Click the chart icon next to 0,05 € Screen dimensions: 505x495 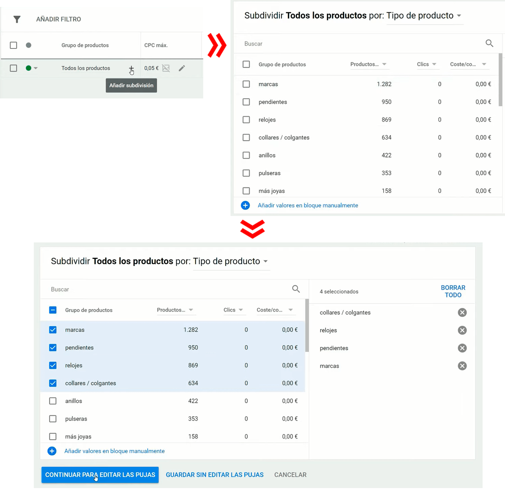coord(166,68)
